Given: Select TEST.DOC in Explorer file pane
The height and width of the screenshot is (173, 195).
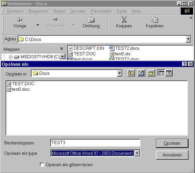Looking at the screenshot, I should click(82, 54).
